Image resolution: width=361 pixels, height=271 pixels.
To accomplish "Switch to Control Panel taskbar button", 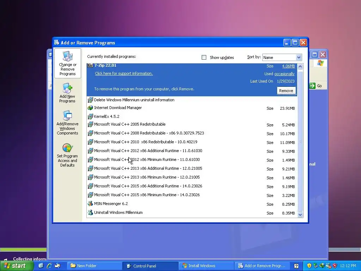I will point(151,266).
